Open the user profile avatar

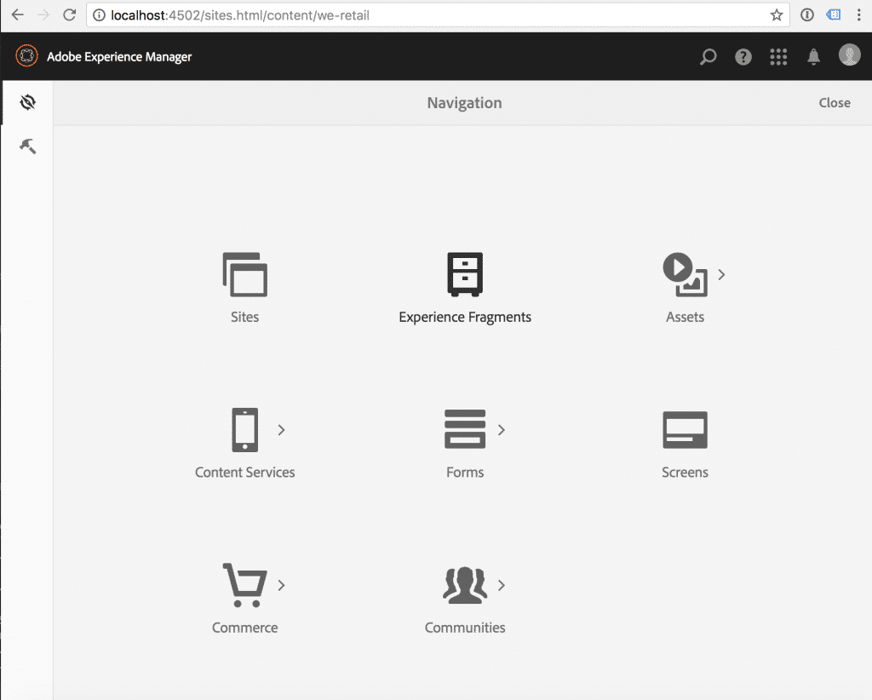coord(850,55)
